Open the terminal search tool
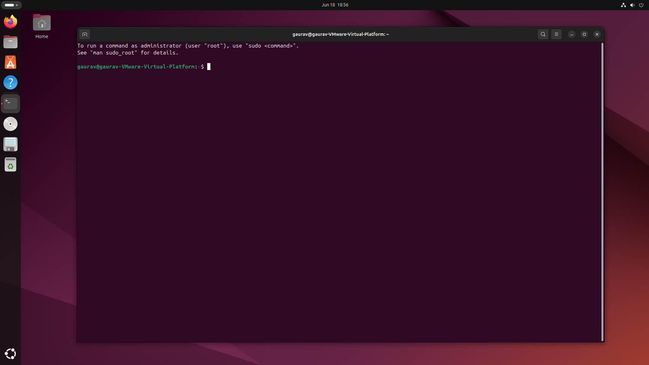 coord(543,34)
